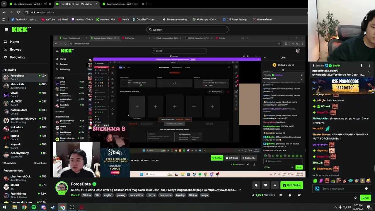The height and width of the screenshot is (211, 375).
Task: Open the Windows Start menu
Action: (5, 207)
